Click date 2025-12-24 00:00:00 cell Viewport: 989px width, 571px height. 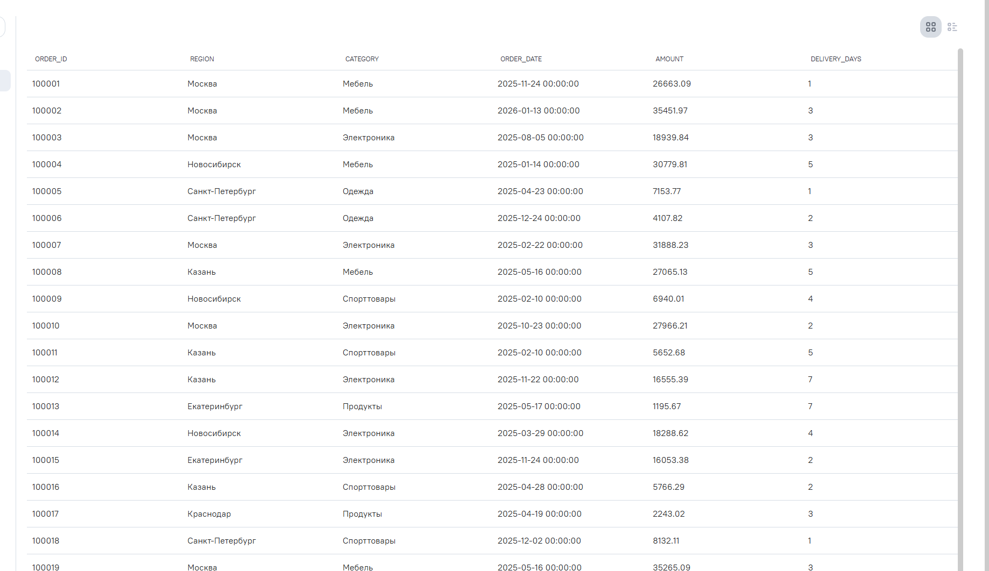point(539,218)
